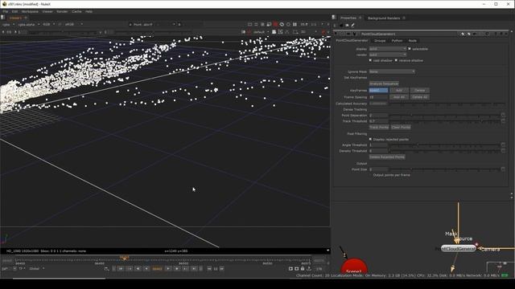Open the sRGB viewer process dropdown
515x289 pixels.
tap(73, 24)
